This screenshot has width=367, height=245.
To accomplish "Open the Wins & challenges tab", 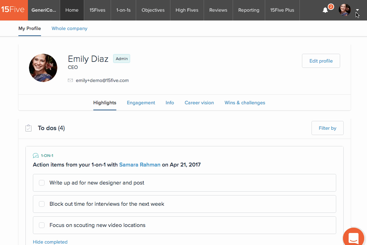I will coord(245,103).
